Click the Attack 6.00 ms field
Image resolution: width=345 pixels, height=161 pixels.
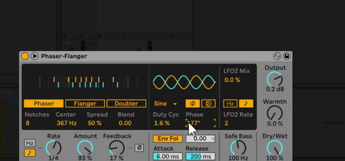pos(168,157)
